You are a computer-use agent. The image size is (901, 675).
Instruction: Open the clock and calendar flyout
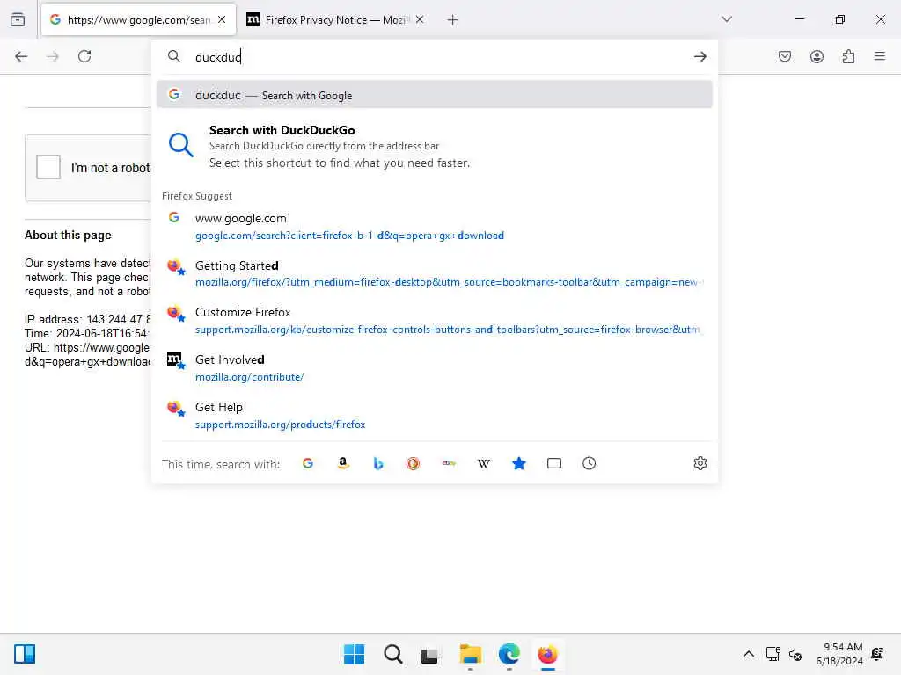click(x=839, y=654)
